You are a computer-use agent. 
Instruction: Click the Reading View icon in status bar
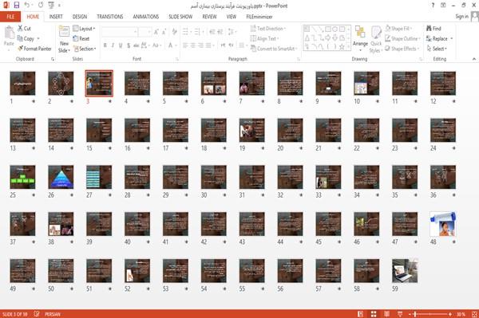click(x=386, y=314)
